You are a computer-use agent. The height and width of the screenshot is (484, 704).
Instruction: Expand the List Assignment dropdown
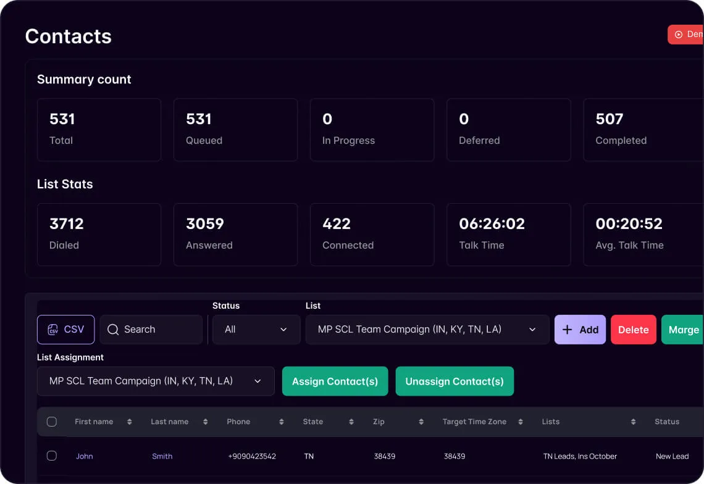pos(156,381)
